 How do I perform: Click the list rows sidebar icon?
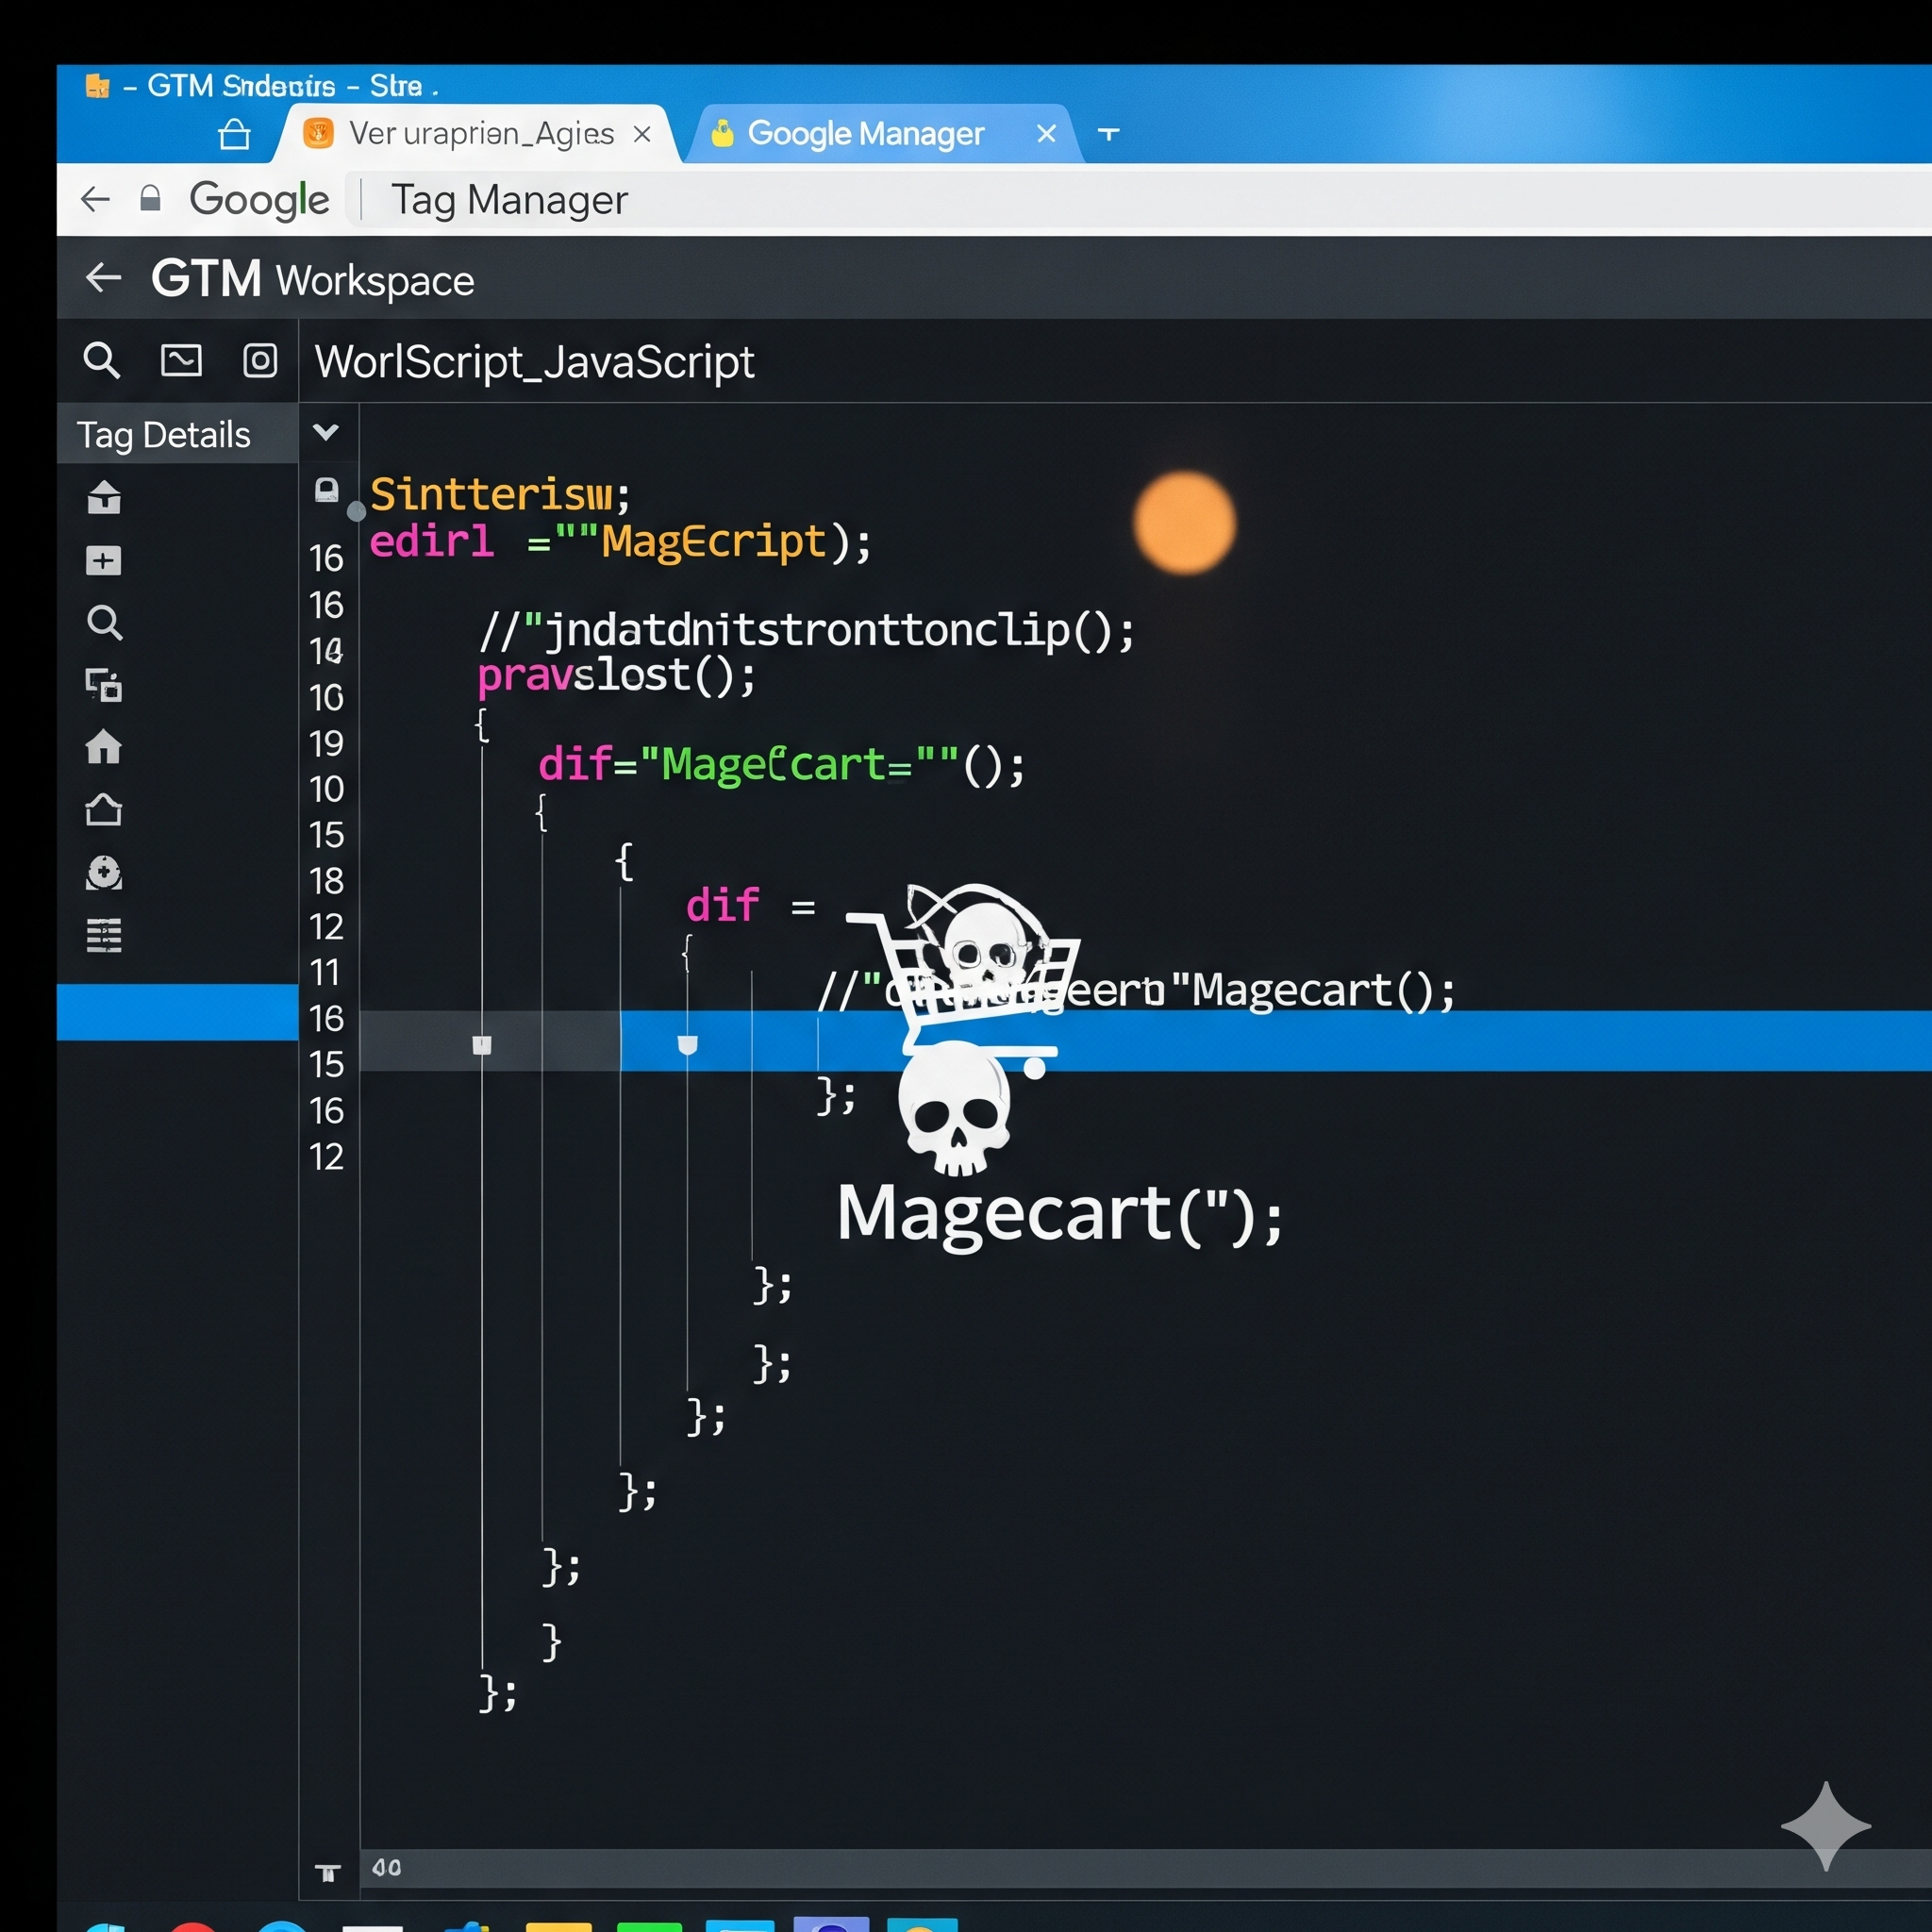104,935
